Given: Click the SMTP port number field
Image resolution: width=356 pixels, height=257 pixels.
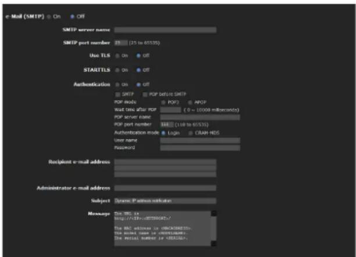Looking at the screenshot, I should (x=121, y=42).
